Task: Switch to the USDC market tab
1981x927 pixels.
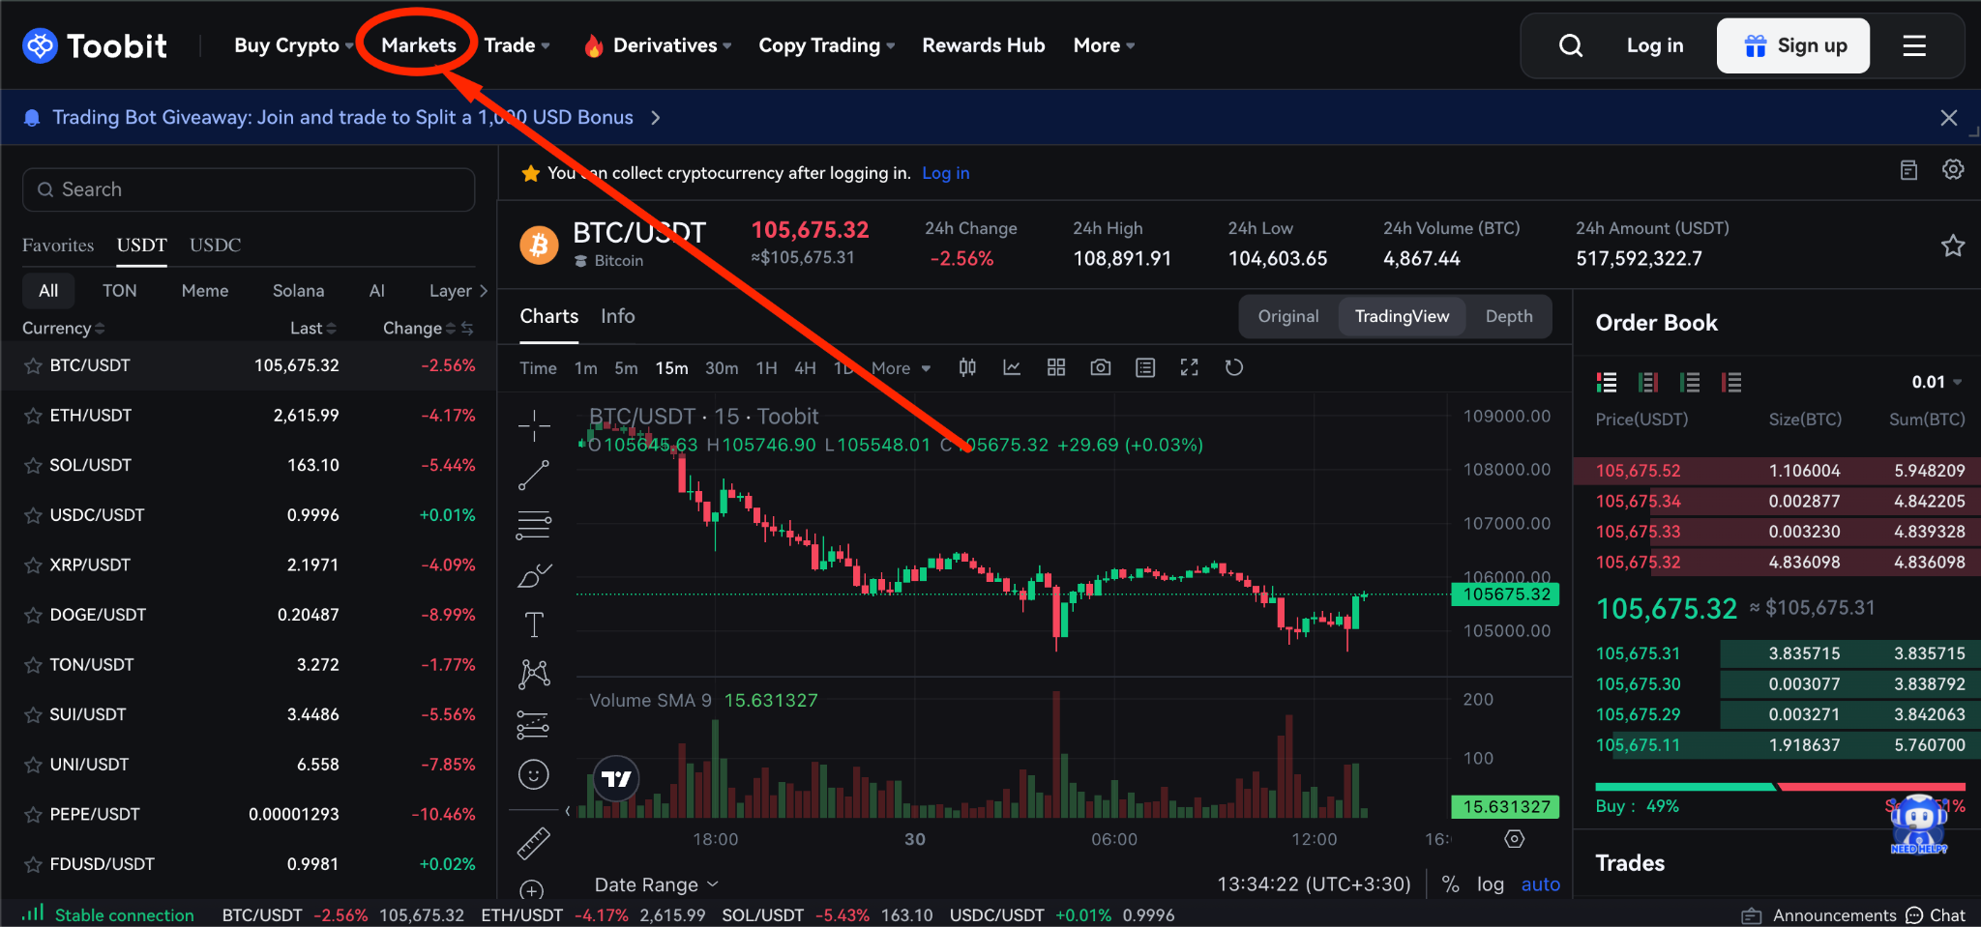Action: click(x=215, y=245)
